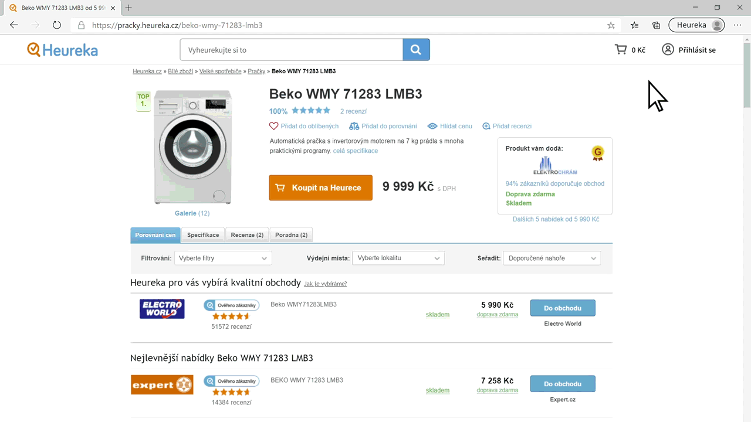751x422 pixels.
Task: Click Dalších 5 nabídek od 5 990 Kč
Action: point(556,219)
